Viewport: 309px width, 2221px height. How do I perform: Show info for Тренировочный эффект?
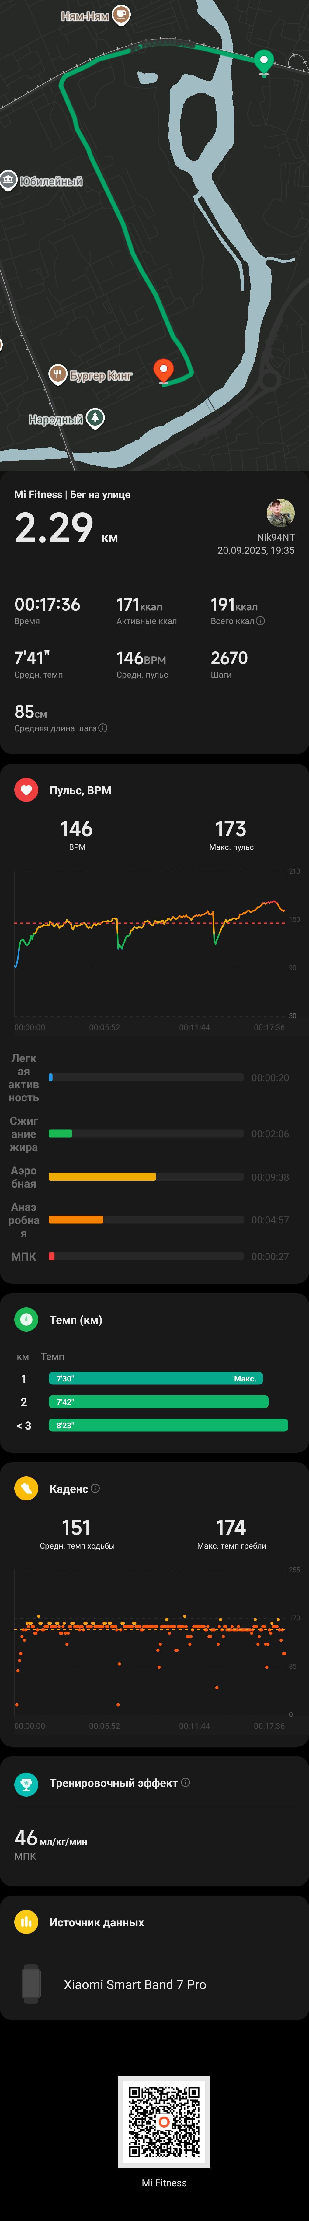pos(185,1781)
